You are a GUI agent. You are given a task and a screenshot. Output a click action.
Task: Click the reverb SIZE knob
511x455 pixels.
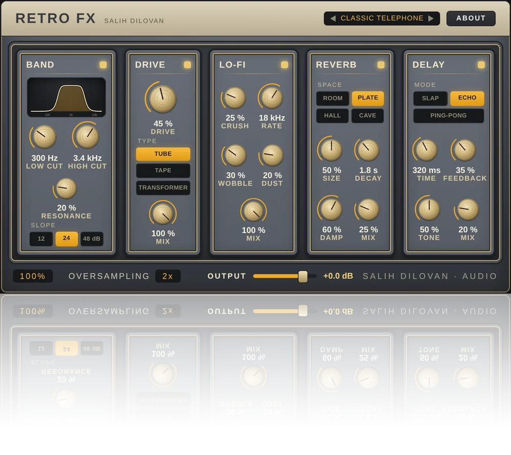click(331, 150)
